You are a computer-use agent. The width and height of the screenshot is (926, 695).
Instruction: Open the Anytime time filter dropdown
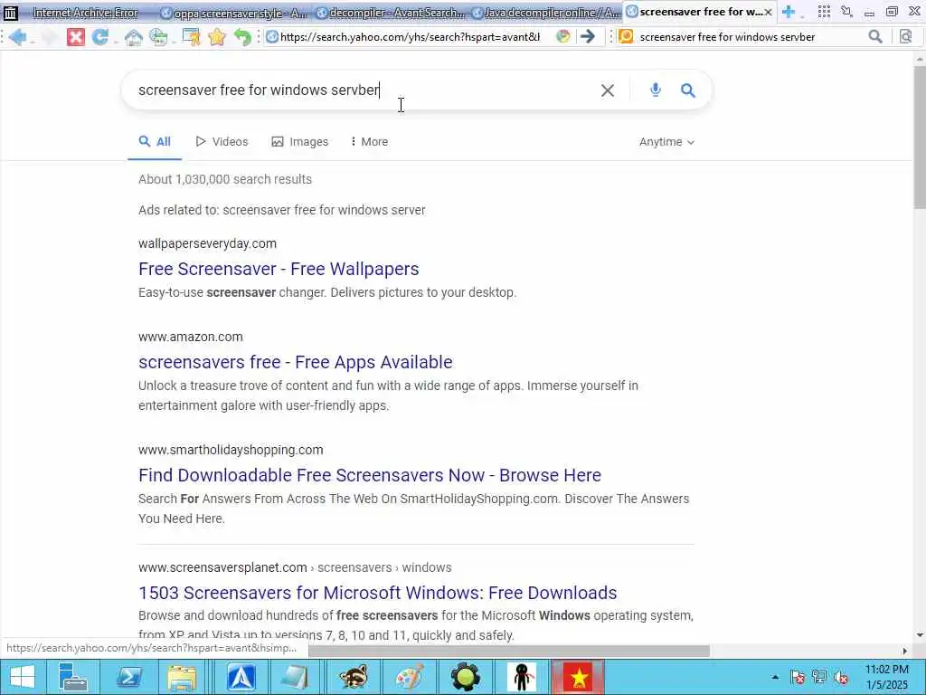point(666,142)
